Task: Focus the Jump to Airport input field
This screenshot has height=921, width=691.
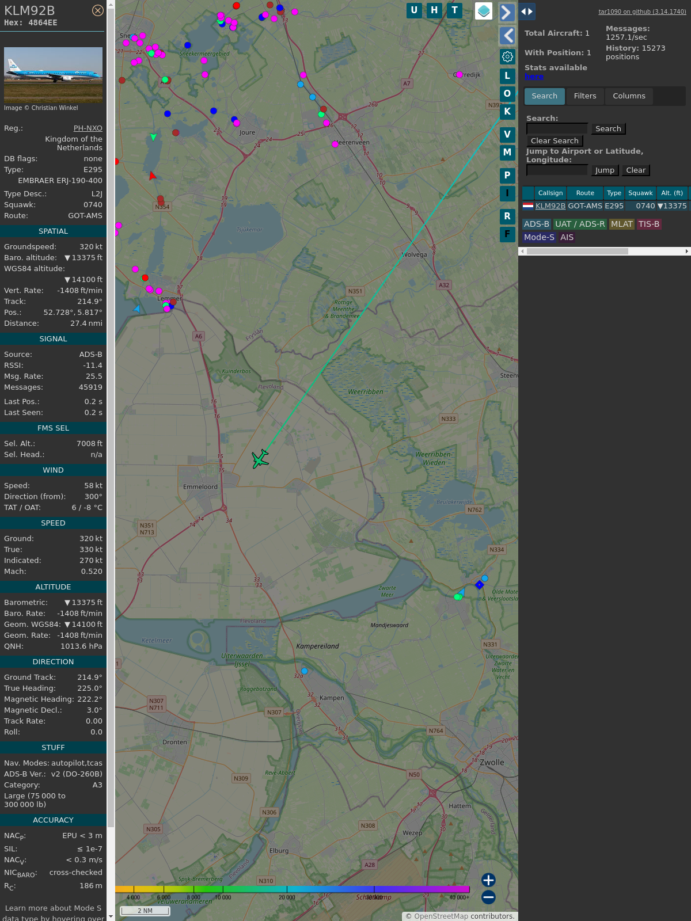Action: click(557, 170)
